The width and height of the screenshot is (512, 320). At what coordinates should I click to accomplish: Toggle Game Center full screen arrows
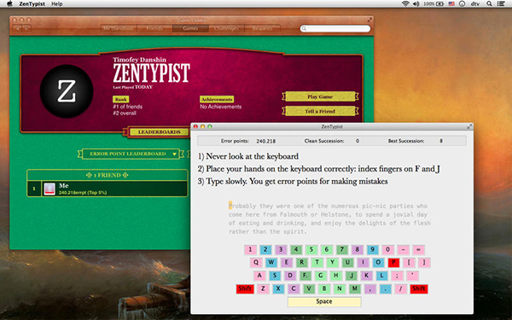click(x=369, y=20)
